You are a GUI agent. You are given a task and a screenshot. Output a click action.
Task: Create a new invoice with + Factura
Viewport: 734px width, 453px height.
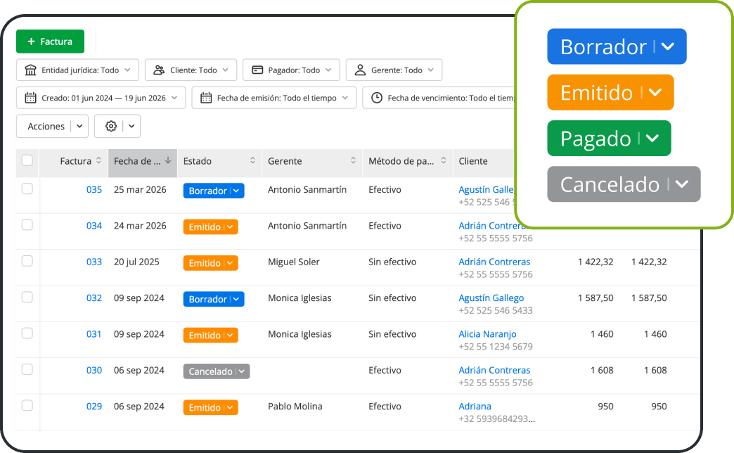(50, 42)
